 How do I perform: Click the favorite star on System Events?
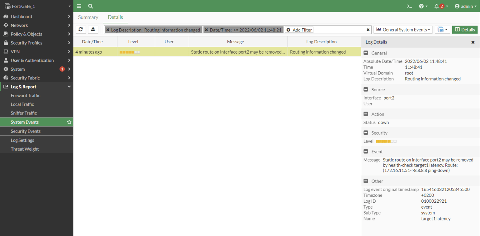coord(69,122)
